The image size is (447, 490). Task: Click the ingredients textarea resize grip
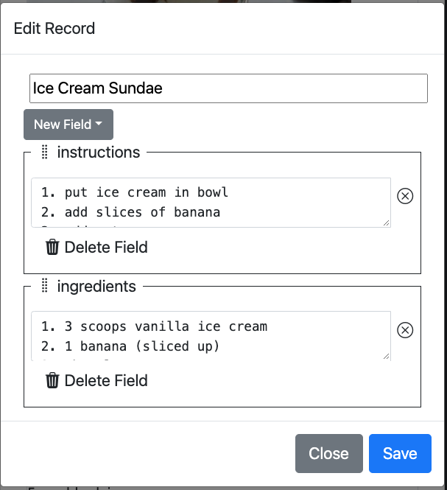click(x=386, y=356)
